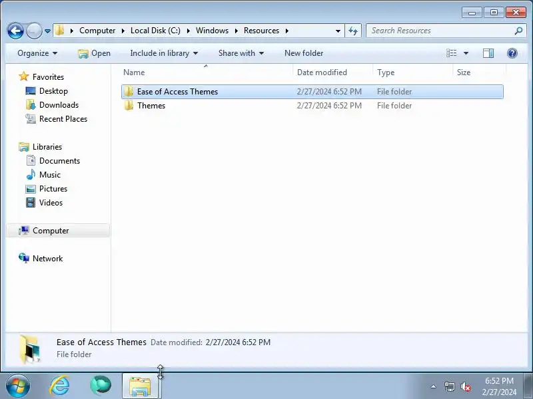533x399 pixels.
Task: Launch Internet Explorer from the taskbar
Action: [59, 386]
